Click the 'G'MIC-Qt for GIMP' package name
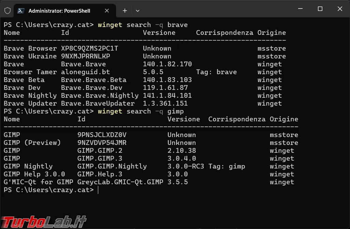The width and height of the screenshot is (350, 229). 39,182
